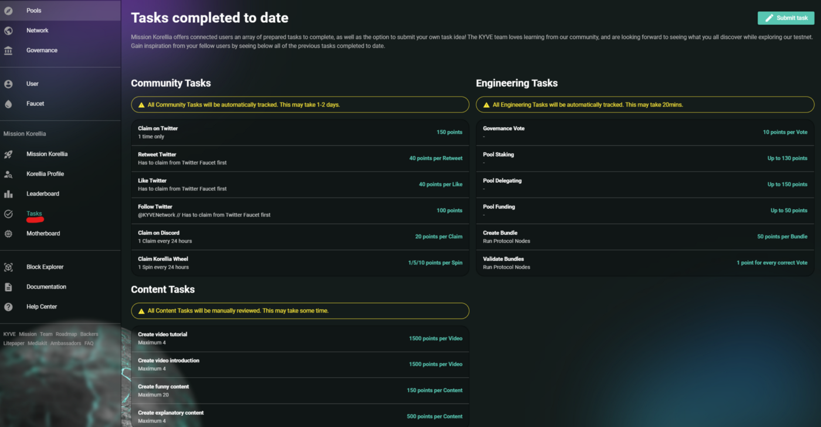
Task: Open the Mediakit footer link
Action: point(37,344)
